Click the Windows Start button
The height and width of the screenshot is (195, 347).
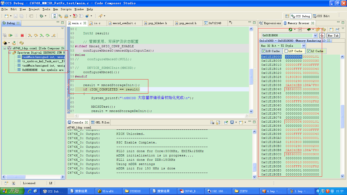click(x=12, y=191)
